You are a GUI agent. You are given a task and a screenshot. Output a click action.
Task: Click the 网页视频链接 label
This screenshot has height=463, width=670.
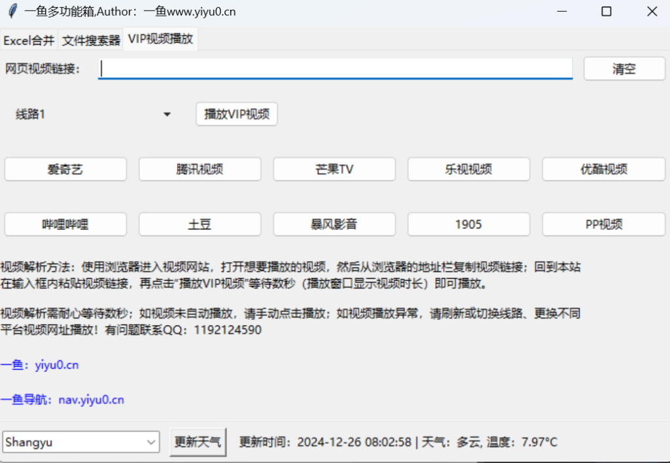point(43,69)
